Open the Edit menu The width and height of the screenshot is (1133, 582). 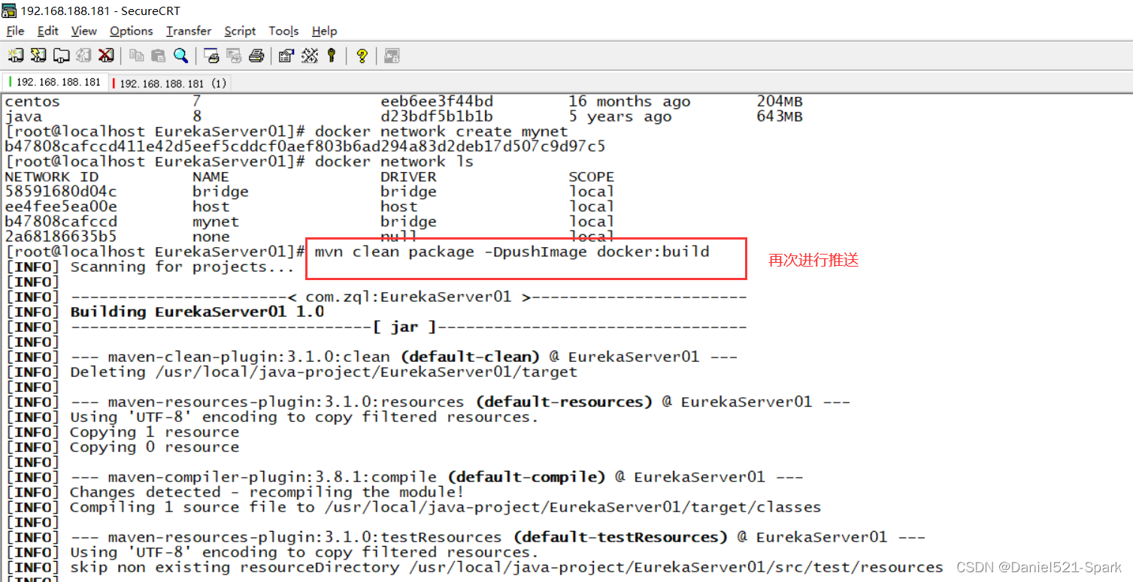(47, 31)
